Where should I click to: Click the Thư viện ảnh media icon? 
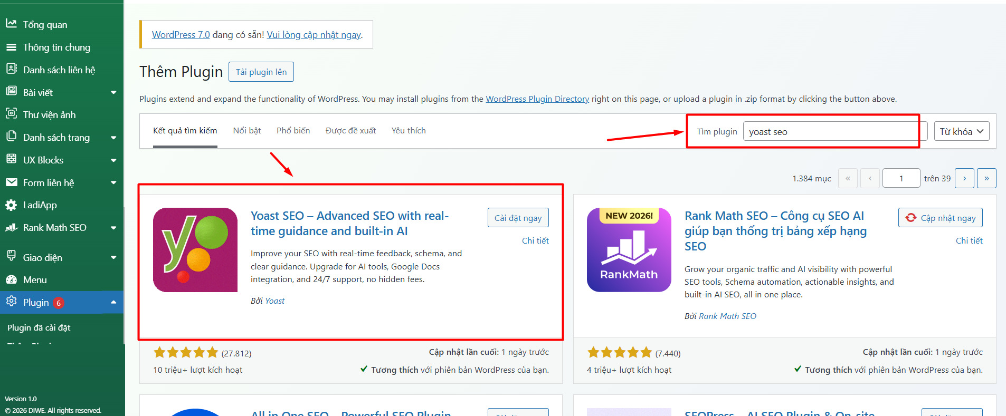[11, 114]
